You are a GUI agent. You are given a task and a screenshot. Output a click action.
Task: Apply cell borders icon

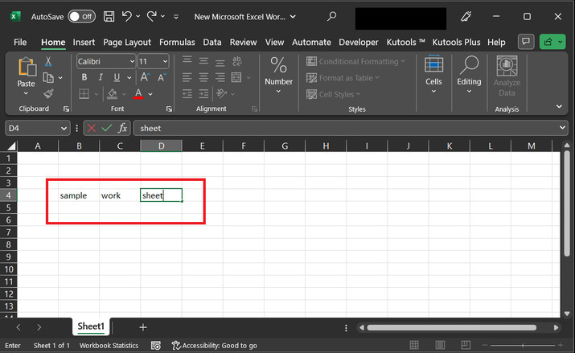pyautogui.click(x=84, y=94)
